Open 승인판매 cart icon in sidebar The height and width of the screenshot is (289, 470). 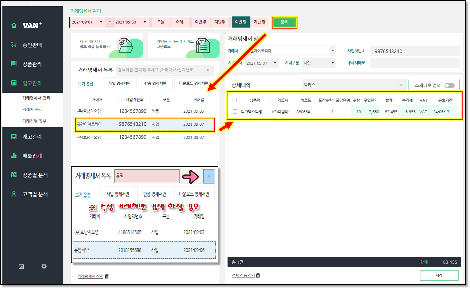pyautogui.click(x=14, y=45)
